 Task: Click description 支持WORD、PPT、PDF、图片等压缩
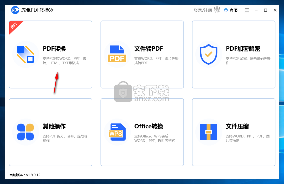(x=248, y=138)
